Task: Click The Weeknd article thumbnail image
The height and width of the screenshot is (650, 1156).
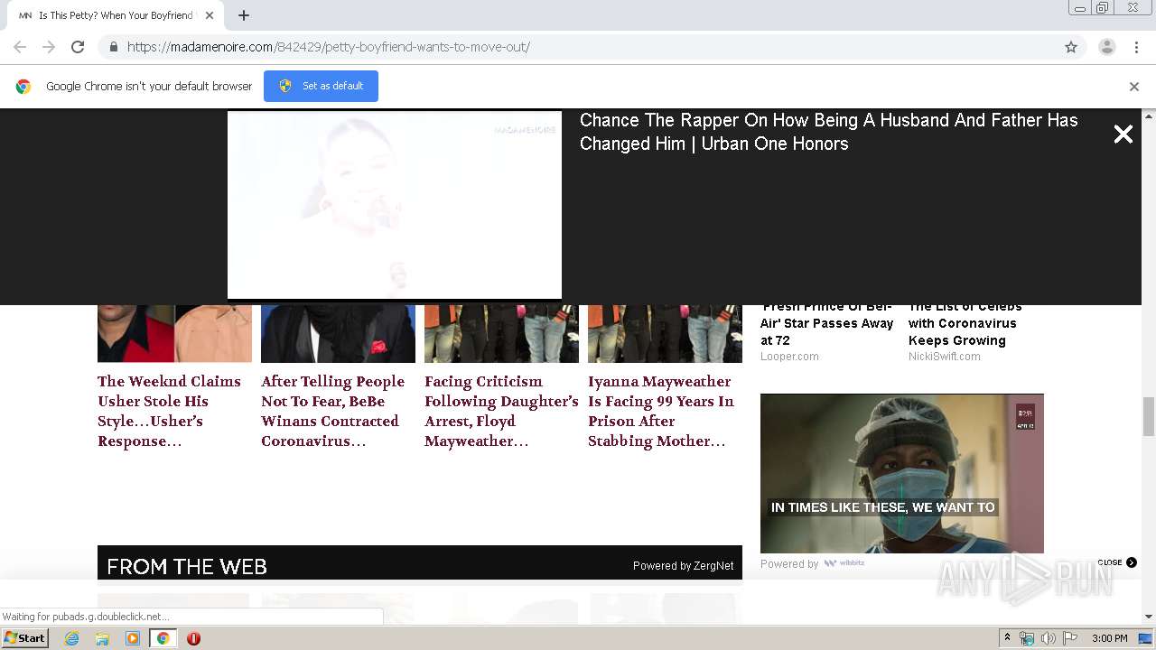Action: pyautogui.click(x=174, y=333)
